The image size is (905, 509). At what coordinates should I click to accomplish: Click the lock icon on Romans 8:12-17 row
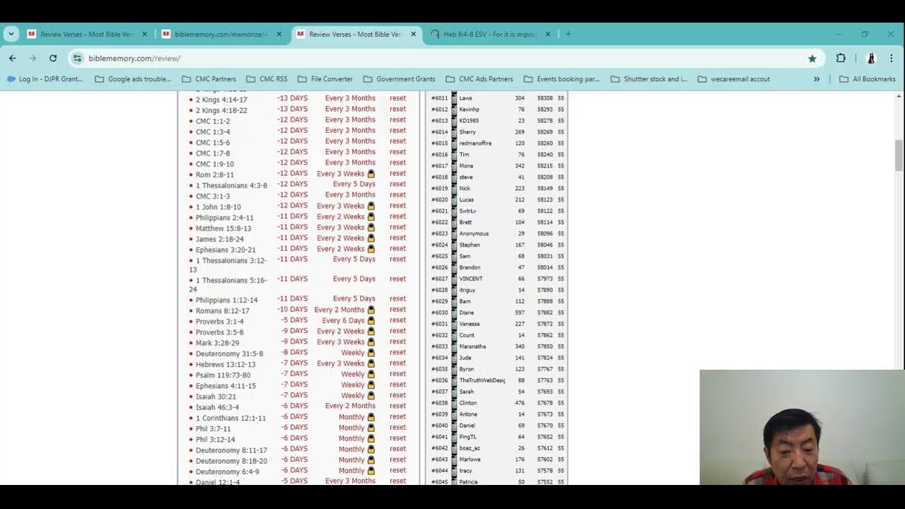[x=370, y=310]
